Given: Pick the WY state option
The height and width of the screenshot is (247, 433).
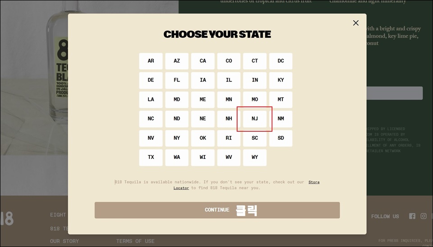Looking at the screenshot, I should click(x=254, y=157).
